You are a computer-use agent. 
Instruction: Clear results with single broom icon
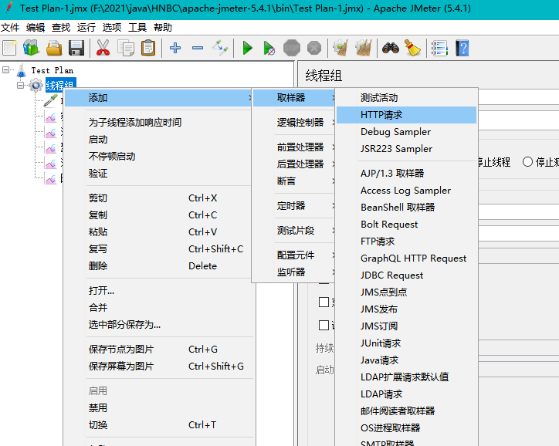pos(340,48)
